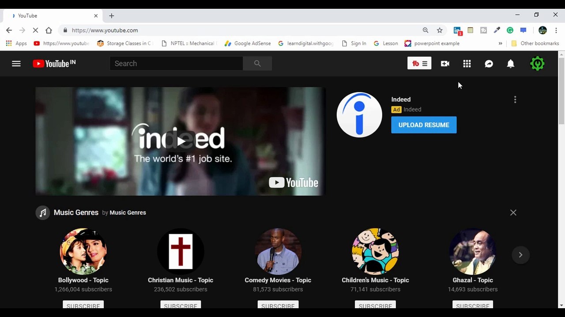Open the Ghazal - Topic thumbnail
This screenshot has height=317, width=565.
pyautogui.click(x=473, y=251)
